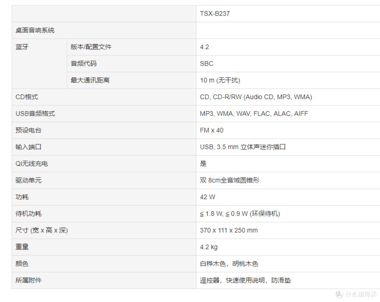Select the 白桦木色，胡桃木色 value

click(229, 264)
